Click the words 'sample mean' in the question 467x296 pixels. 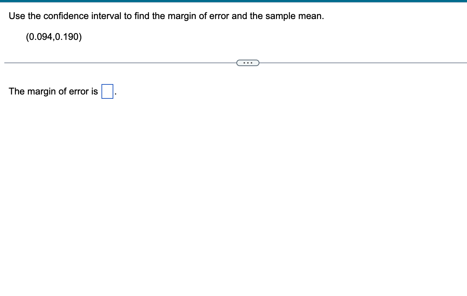[298, 16]
